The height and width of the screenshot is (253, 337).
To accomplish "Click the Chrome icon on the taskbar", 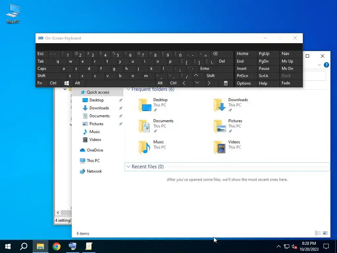I will point(57,246).
